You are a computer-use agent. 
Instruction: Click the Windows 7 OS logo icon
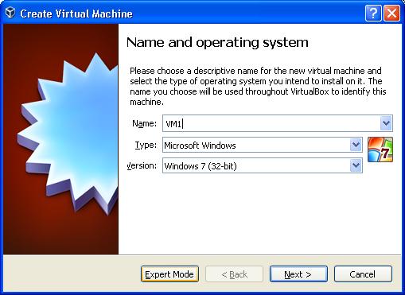pos(380,149)
